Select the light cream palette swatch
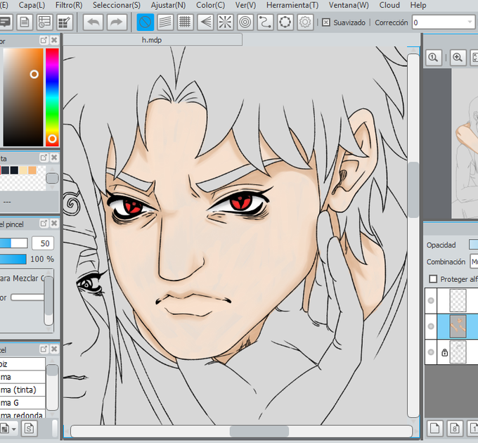478x443 pixels. pyautogui.click(x=23, y=170)
